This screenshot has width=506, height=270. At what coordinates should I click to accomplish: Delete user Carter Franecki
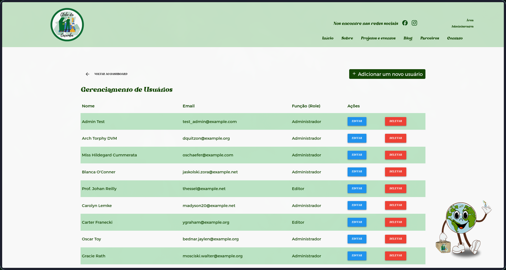[x=395, y=222]
